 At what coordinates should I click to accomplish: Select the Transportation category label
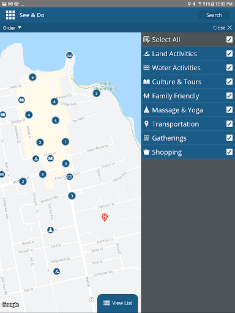pos(176,124)
